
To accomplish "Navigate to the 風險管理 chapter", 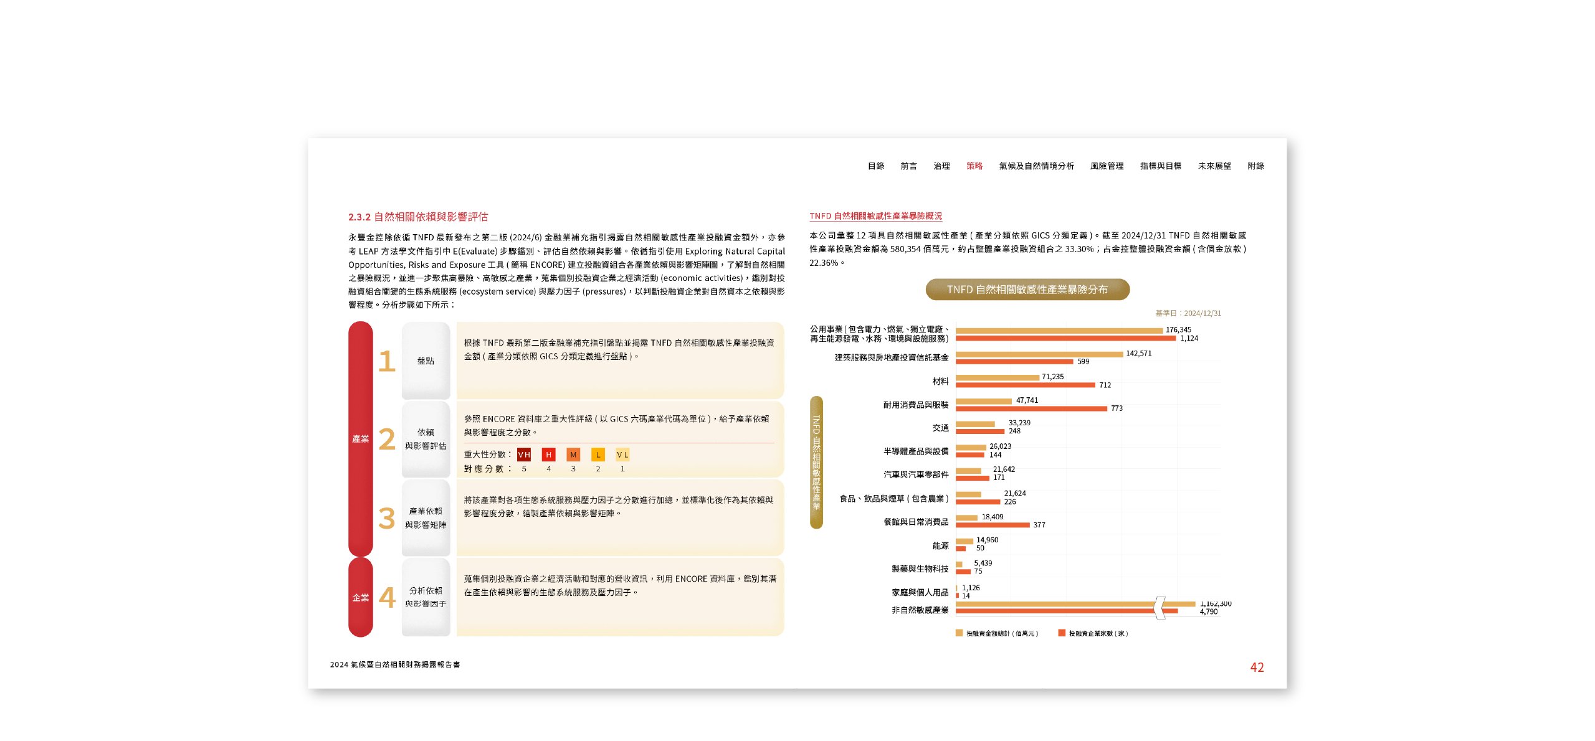I will click(x=1107, y=166).
